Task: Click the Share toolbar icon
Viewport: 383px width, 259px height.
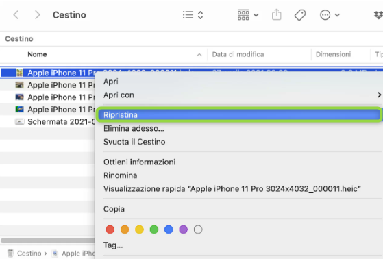Action: click(277, 14)
